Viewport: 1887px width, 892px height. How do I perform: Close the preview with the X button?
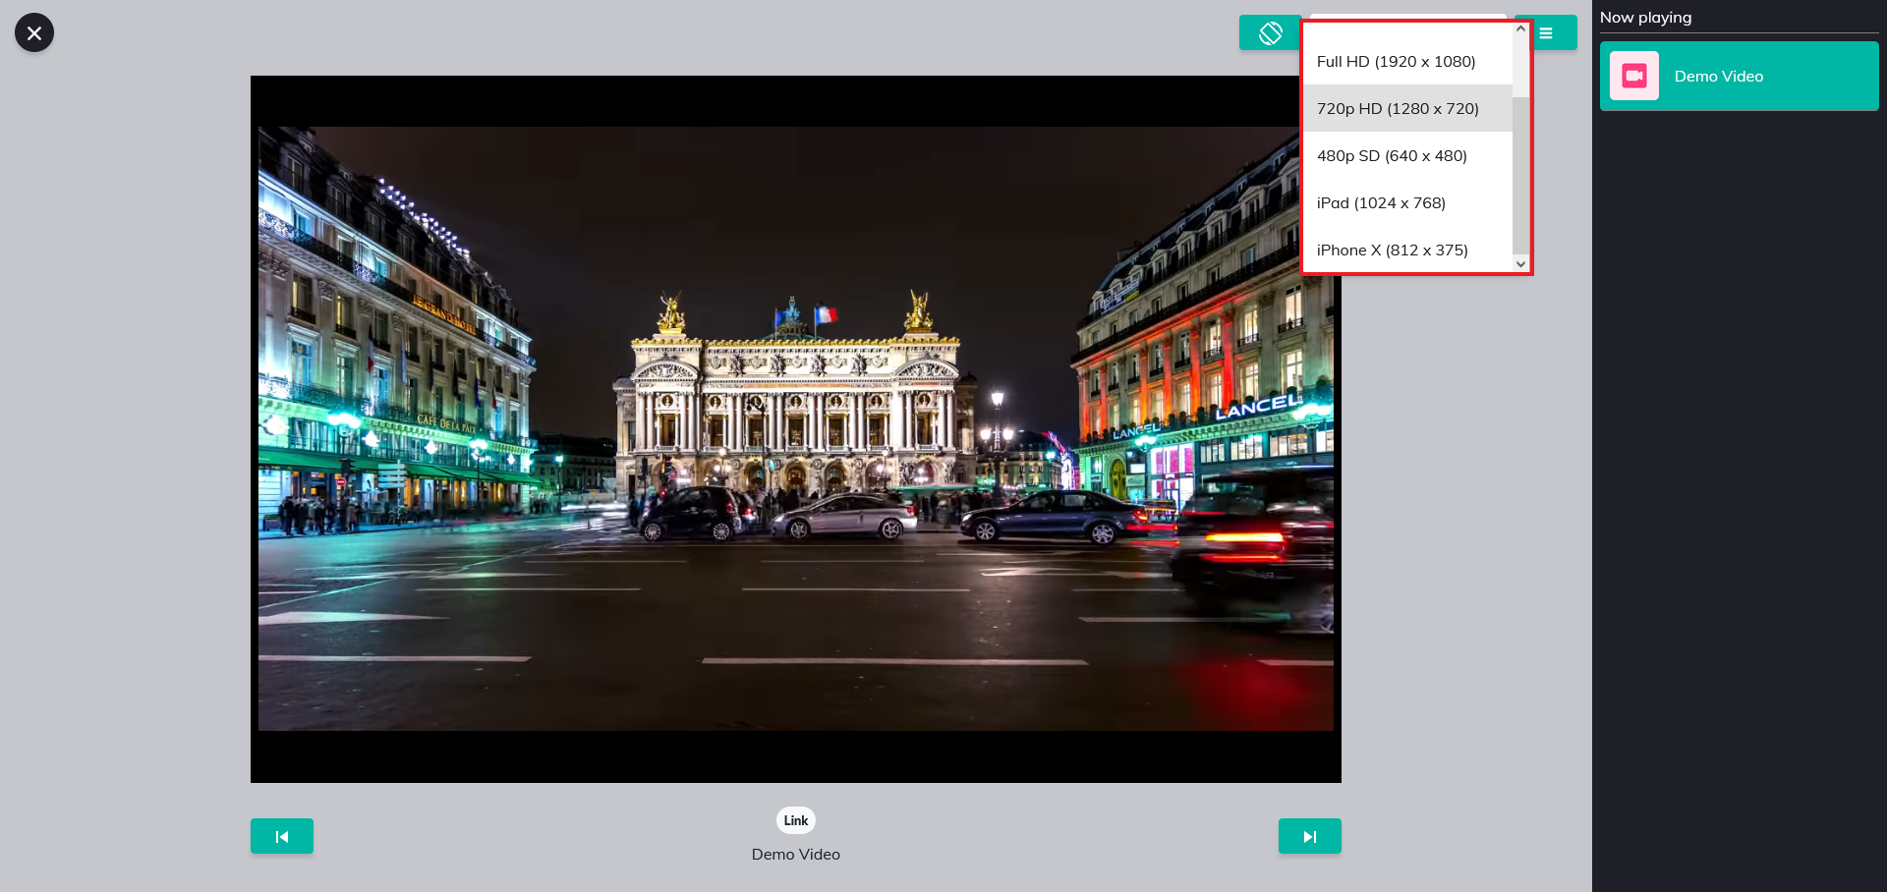pos(34,32)
